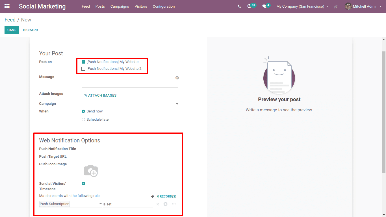Viewport: 386px width, 217px height.
Task: Click 'Write a message to see the preview.' text
Action: pos(279,110)
